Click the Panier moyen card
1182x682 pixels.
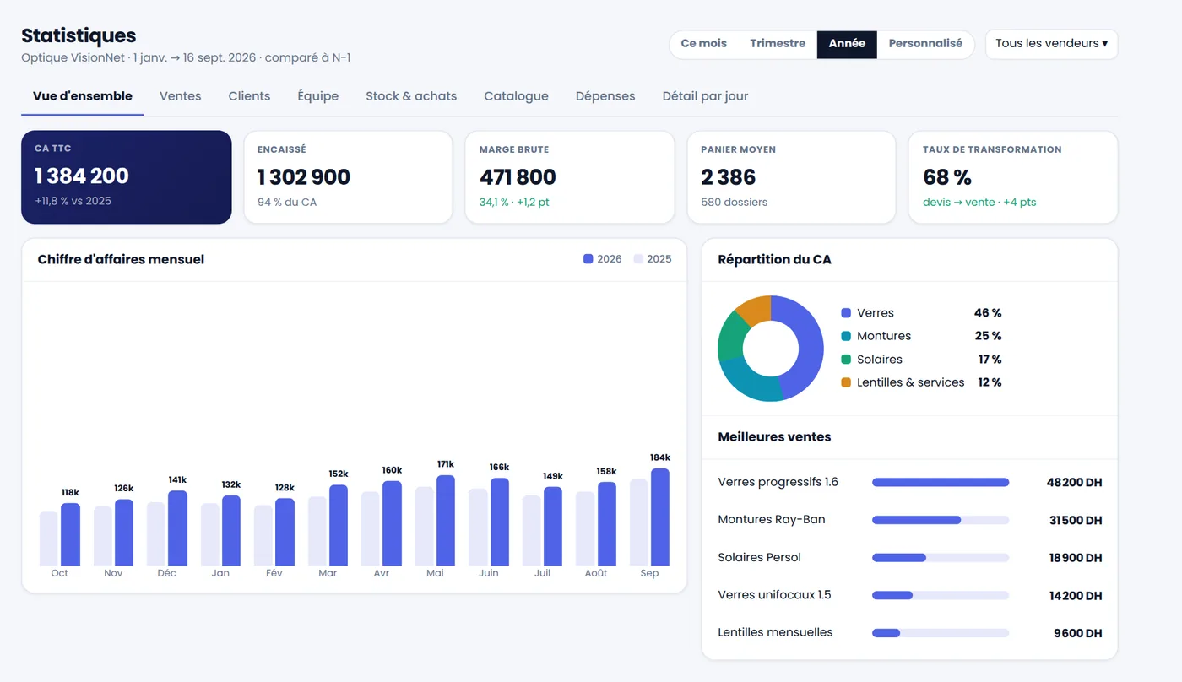coord(791,177)
